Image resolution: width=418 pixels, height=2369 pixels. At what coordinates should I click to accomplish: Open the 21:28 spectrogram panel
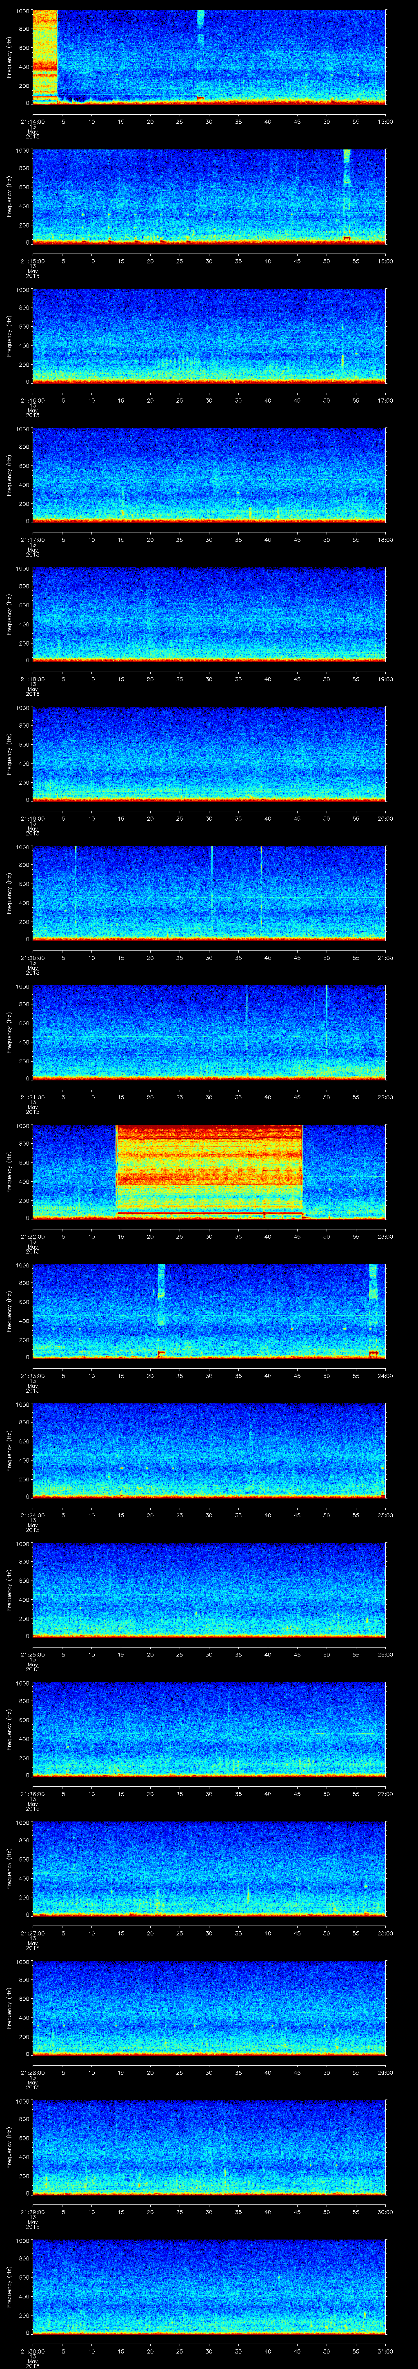coord(209,2007)
